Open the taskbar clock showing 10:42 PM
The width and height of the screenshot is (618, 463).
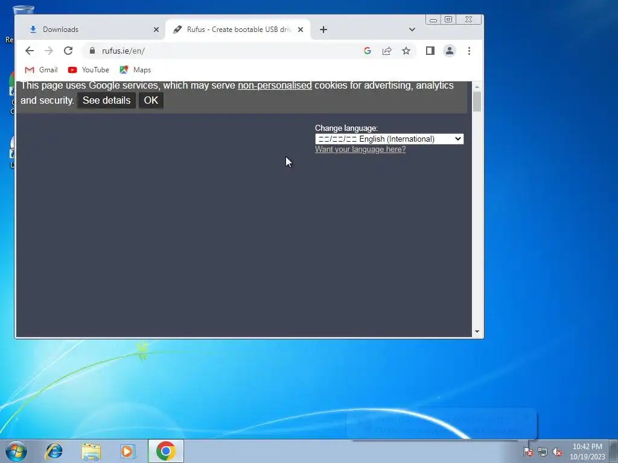[x=587, y=452]
